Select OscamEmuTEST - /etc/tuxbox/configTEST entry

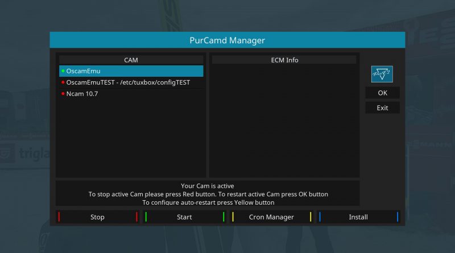pyautogui.click(x=131, y=82)
